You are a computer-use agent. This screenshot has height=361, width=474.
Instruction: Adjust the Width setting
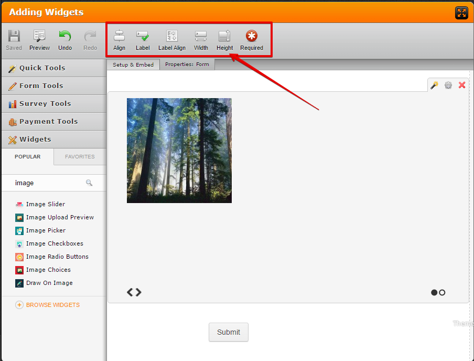[x=201, y=40]
